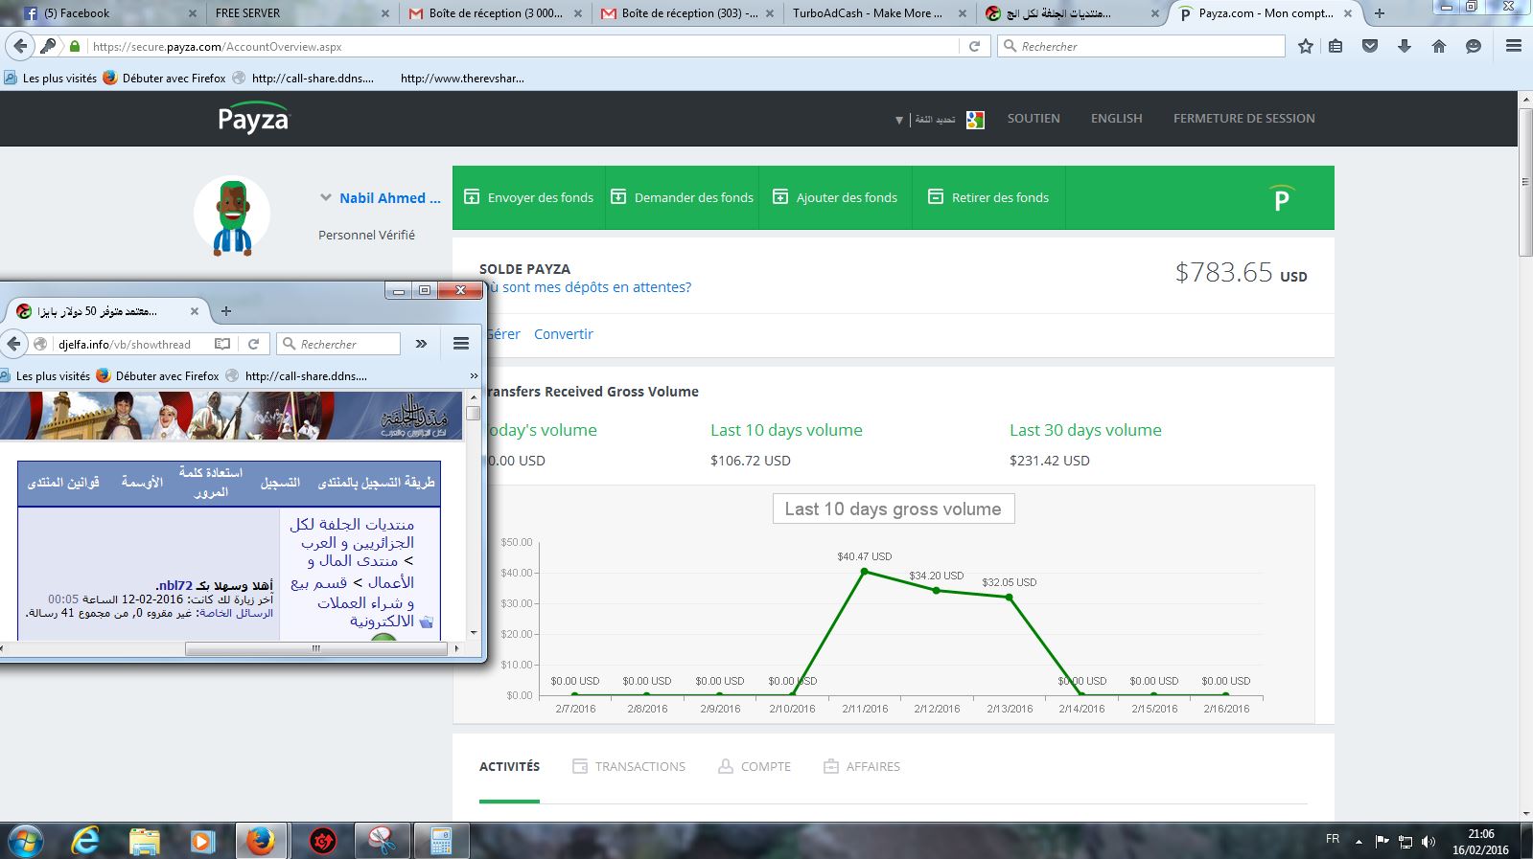This screenshot has height=859, width=1533.
Task: Open the Snipping Tool from the taskbar
Action: click(x=382, y=841)
